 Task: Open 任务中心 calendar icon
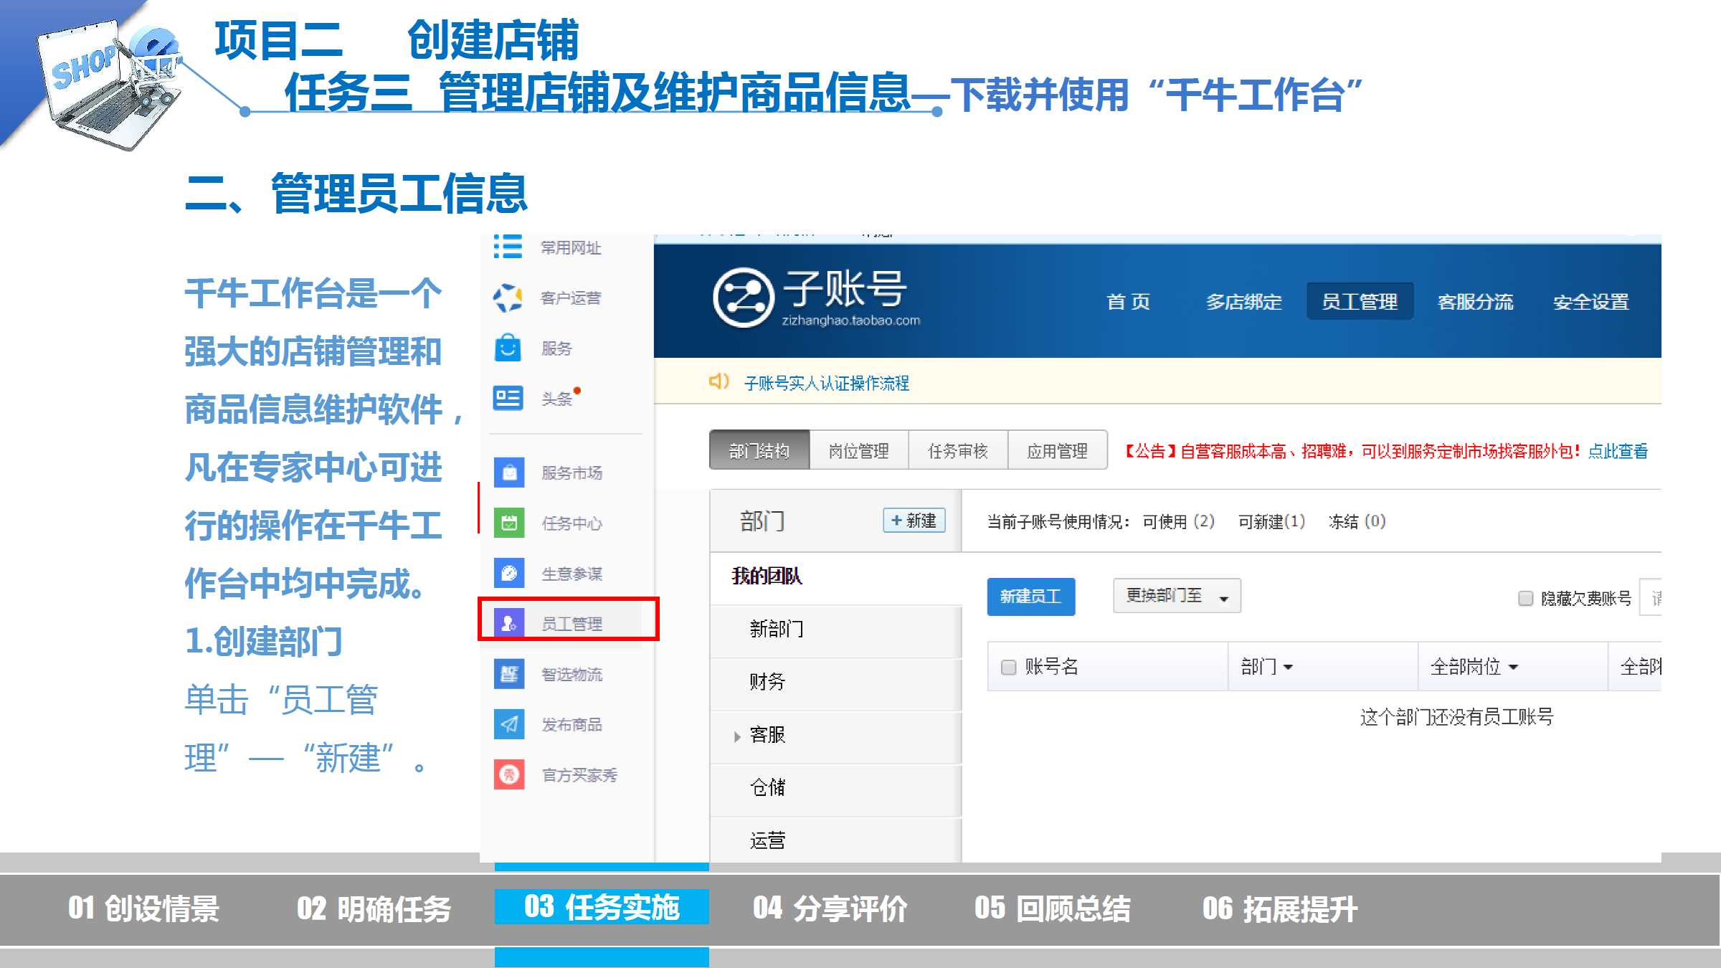click(x=509, y=523)
